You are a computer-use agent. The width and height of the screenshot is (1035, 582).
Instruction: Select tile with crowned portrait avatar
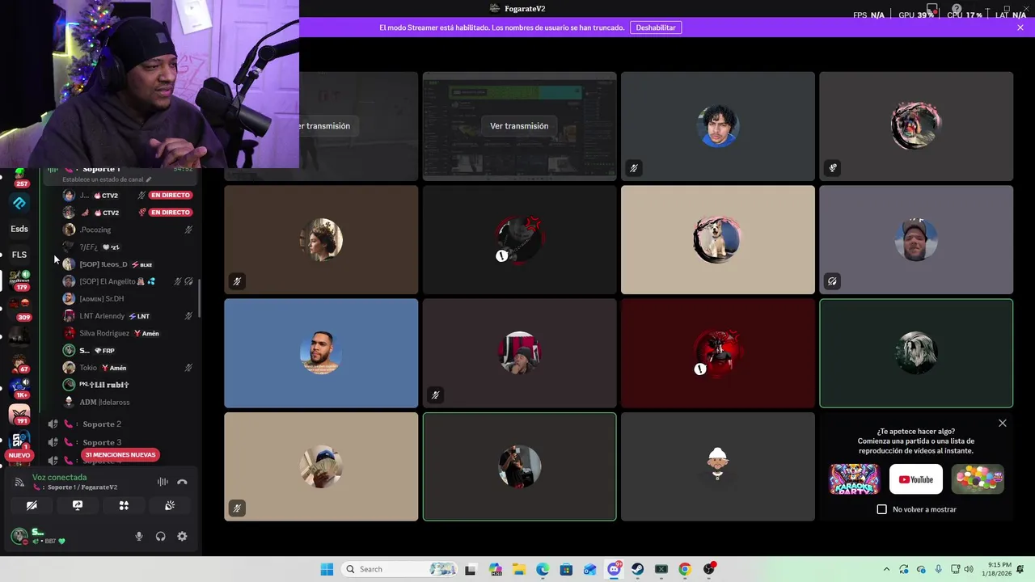[321, 240]
